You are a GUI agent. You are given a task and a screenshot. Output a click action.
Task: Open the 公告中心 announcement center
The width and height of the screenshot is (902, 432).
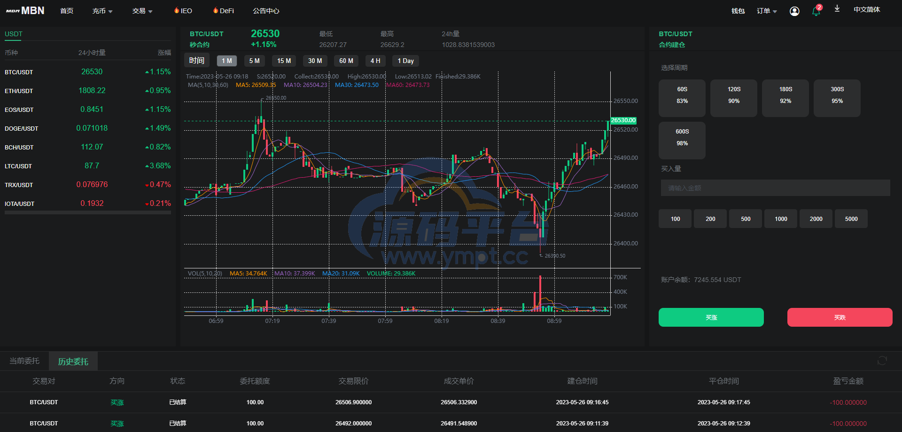pos(266,11)
